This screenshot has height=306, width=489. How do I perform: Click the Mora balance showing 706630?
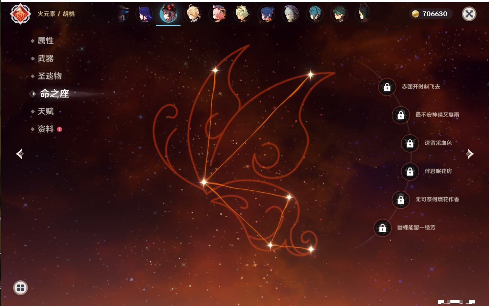(x=430, y=14)
